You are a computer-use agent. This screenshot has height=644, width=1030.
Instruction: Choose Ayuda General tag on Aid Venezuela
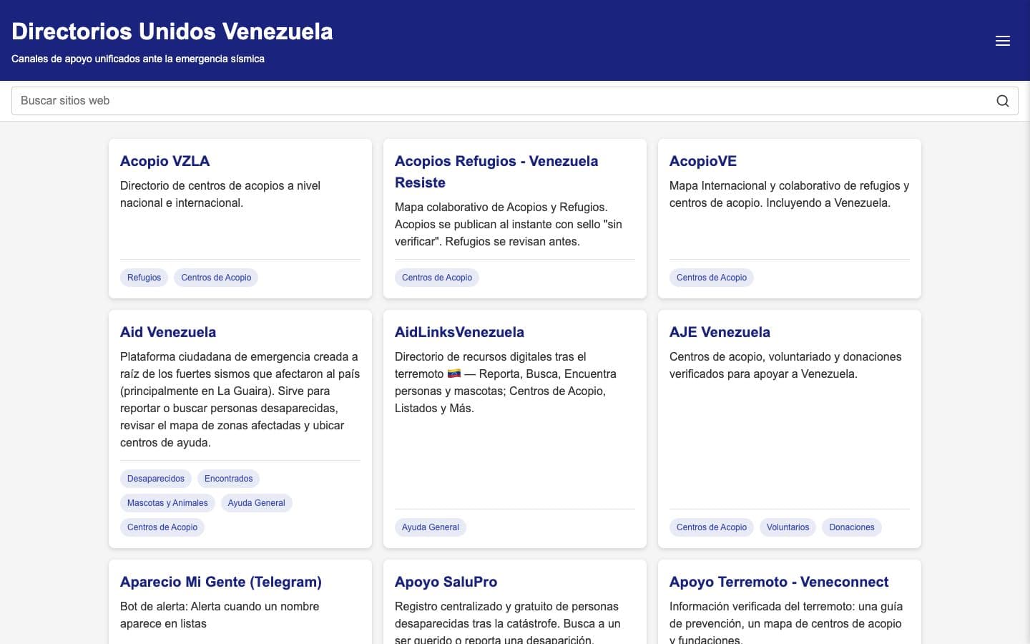[x=256, y=503]
